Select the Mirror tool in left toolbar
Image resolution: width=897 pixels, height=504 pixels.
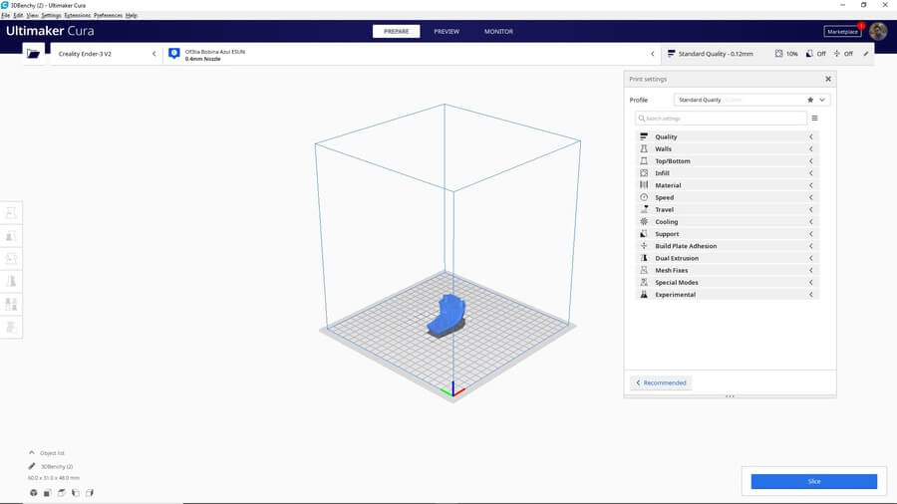pos(12,282)
